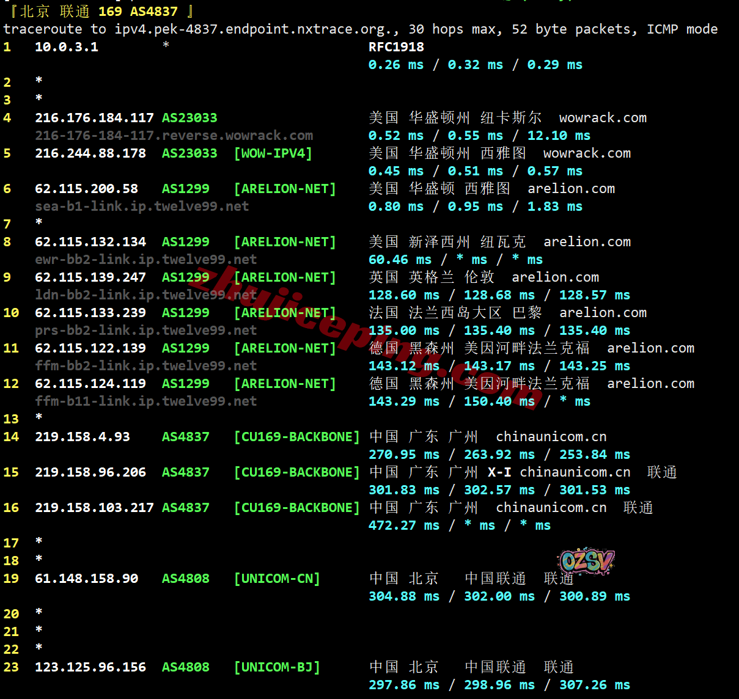Image resolution: width=739 pixels, height=699 pixels.
Task: Open the prs-bb2-link.ip.twelve99.net hostname
Action: (145, 331)
